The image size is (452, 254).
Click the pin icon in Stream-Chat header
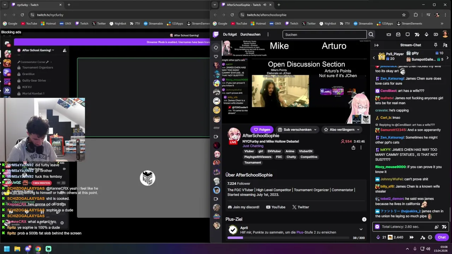coord(435,45)
